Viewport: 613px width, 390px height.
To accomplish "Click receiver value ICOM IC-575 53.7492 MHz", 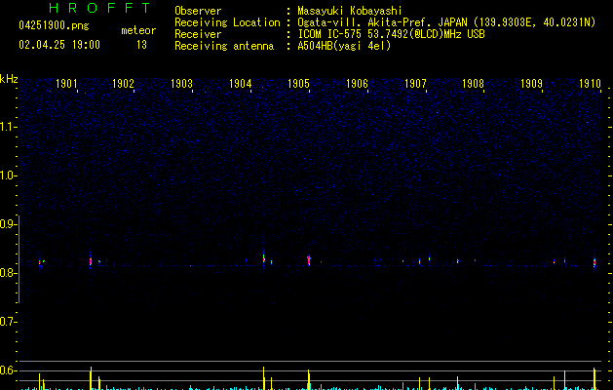I will click(391, 34).
